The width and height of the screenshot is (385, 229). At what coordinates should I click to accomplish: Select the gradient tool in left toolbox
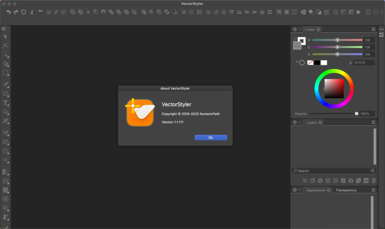(5, 172)
